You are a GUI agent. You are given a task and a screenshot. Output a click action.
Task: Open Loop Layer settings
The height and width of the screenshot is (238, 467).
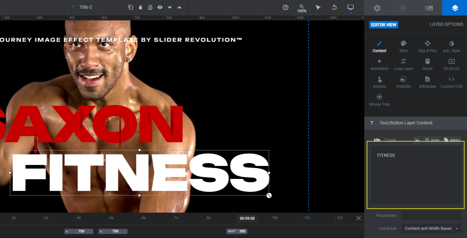pyautogui.click(x=403, y=65)
